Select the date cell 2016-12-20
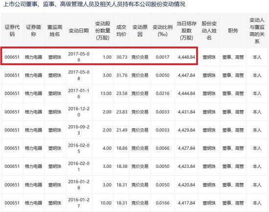 (79, 112)
